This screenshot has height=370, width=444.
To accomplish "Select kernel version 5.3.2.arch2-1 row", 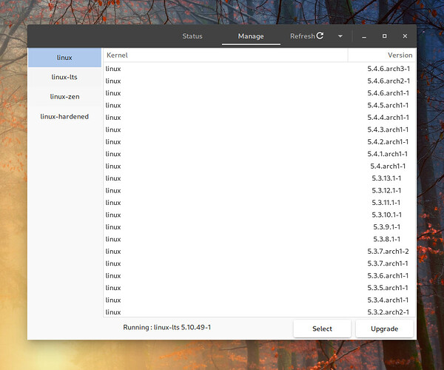I will (x=260, y=312).
